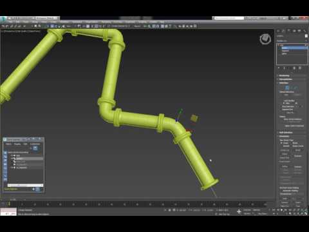
Task: Click the Create Line button
Action: 285,150
